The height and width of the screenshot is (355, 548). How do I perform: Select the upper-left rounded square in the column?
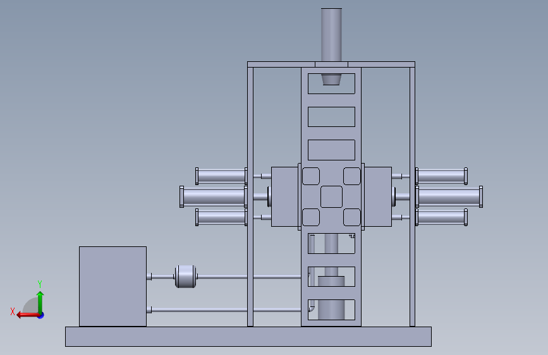click(311, 176)
